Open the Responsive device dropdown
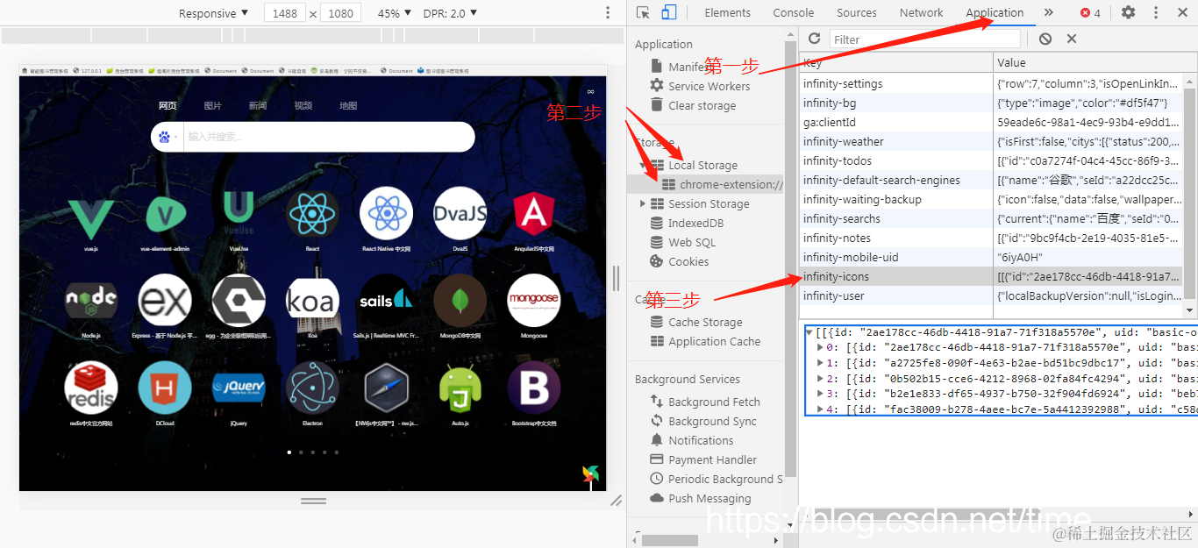Viewport: 1198px width, 548px height. [213, 13]
